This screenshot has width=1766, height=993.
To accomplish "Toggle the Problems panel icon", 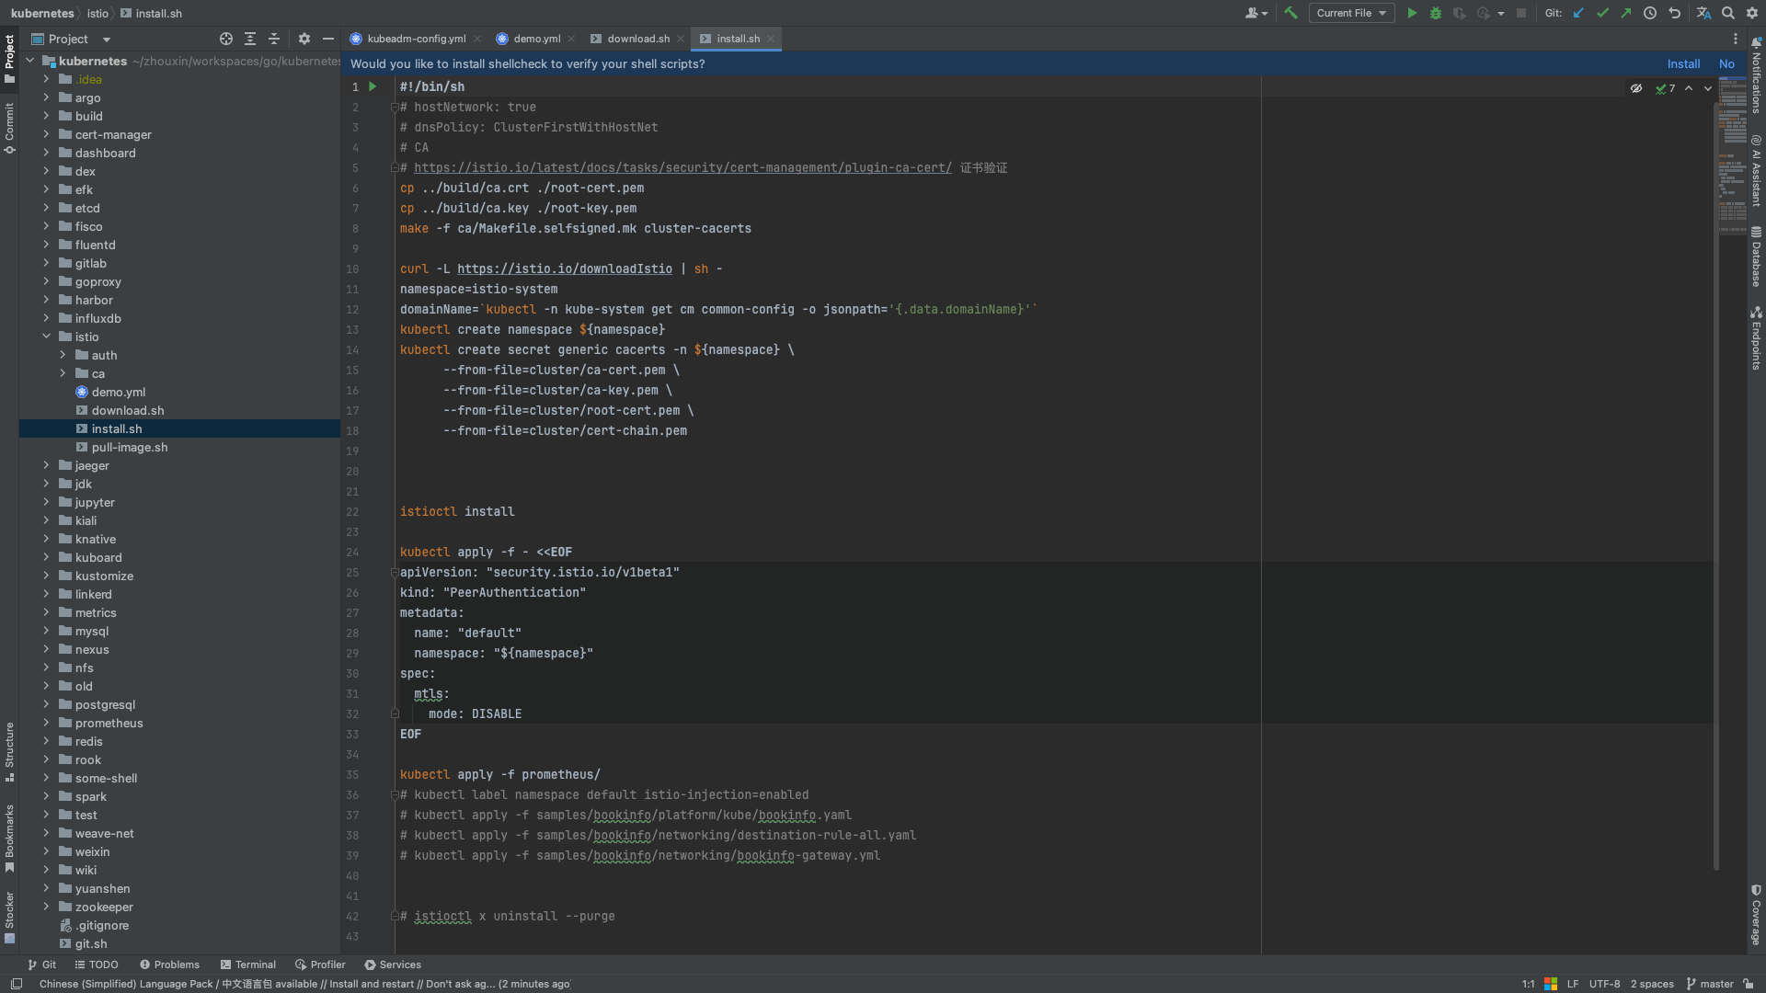I will [x=143, y=964].
